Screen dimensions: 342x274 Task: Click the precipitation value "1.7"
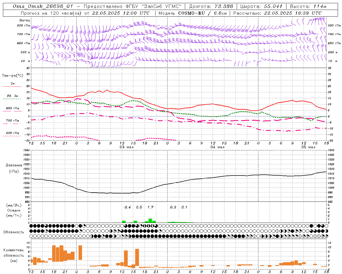click(150, 207)
